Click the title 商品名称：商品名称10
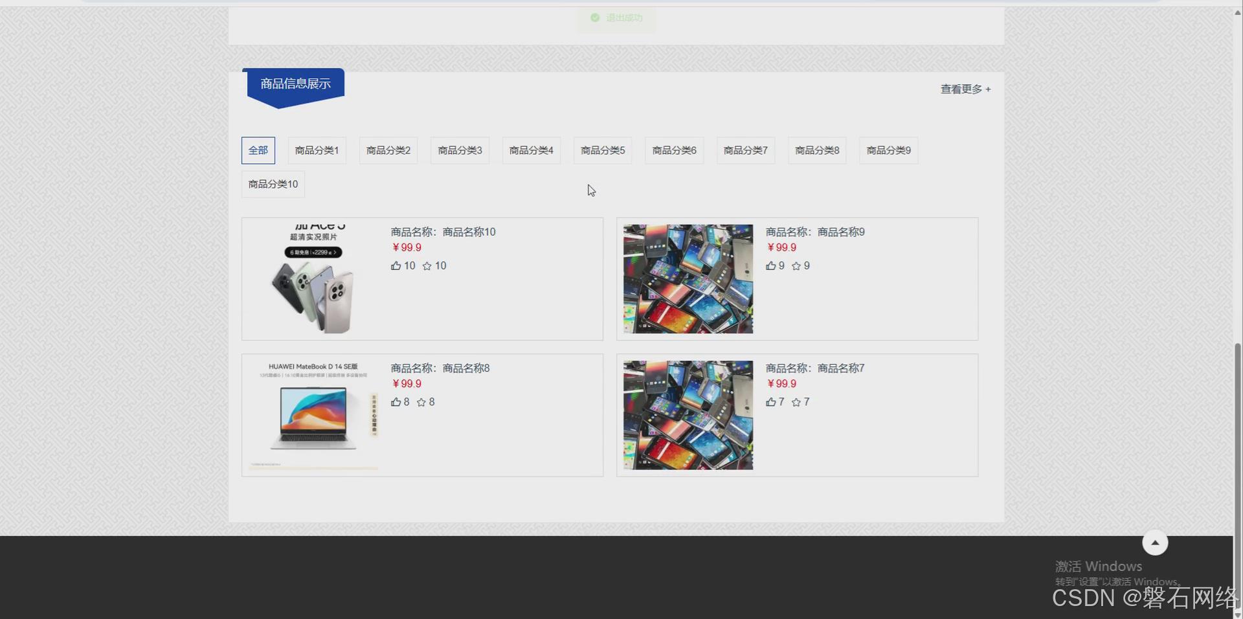Screen dimensions: 1243x619 (443, 232)
